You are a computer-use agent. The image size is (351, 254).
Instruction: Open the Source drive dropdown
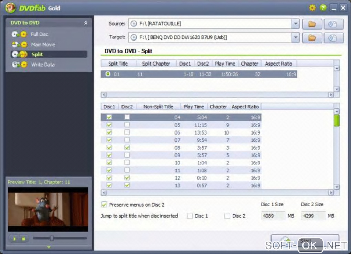[296, 24]
